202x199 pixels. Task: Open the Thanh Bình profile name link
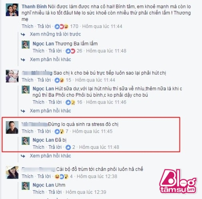point(34,6)
